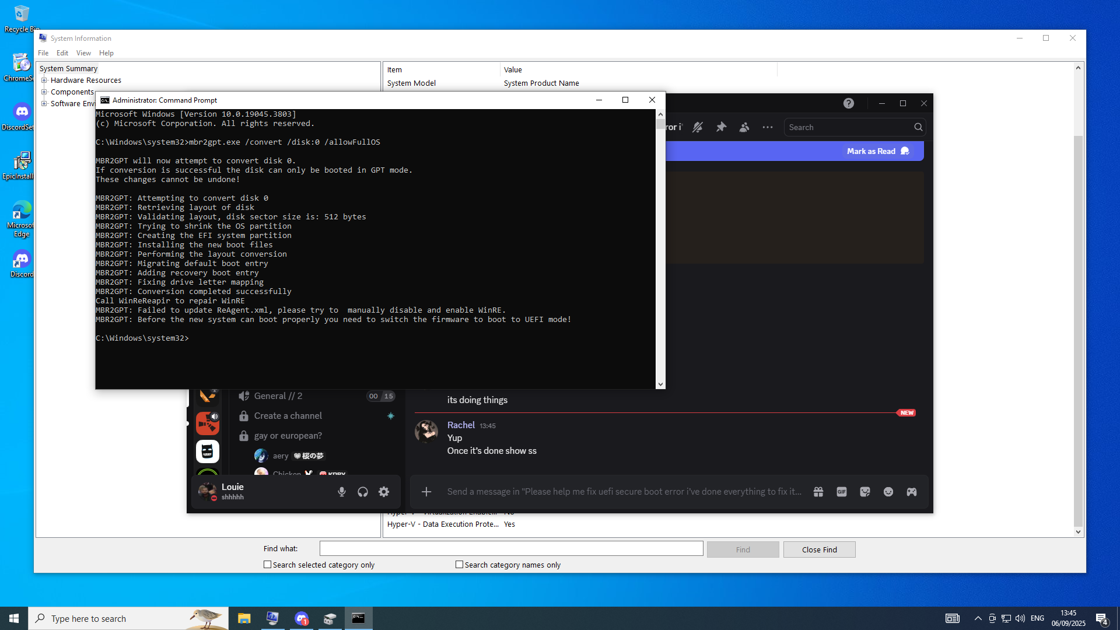The width and height of the screenshot is (1120, 630).
Task: Open the GIF picker in message bar
Action: [x=842, y=492]
